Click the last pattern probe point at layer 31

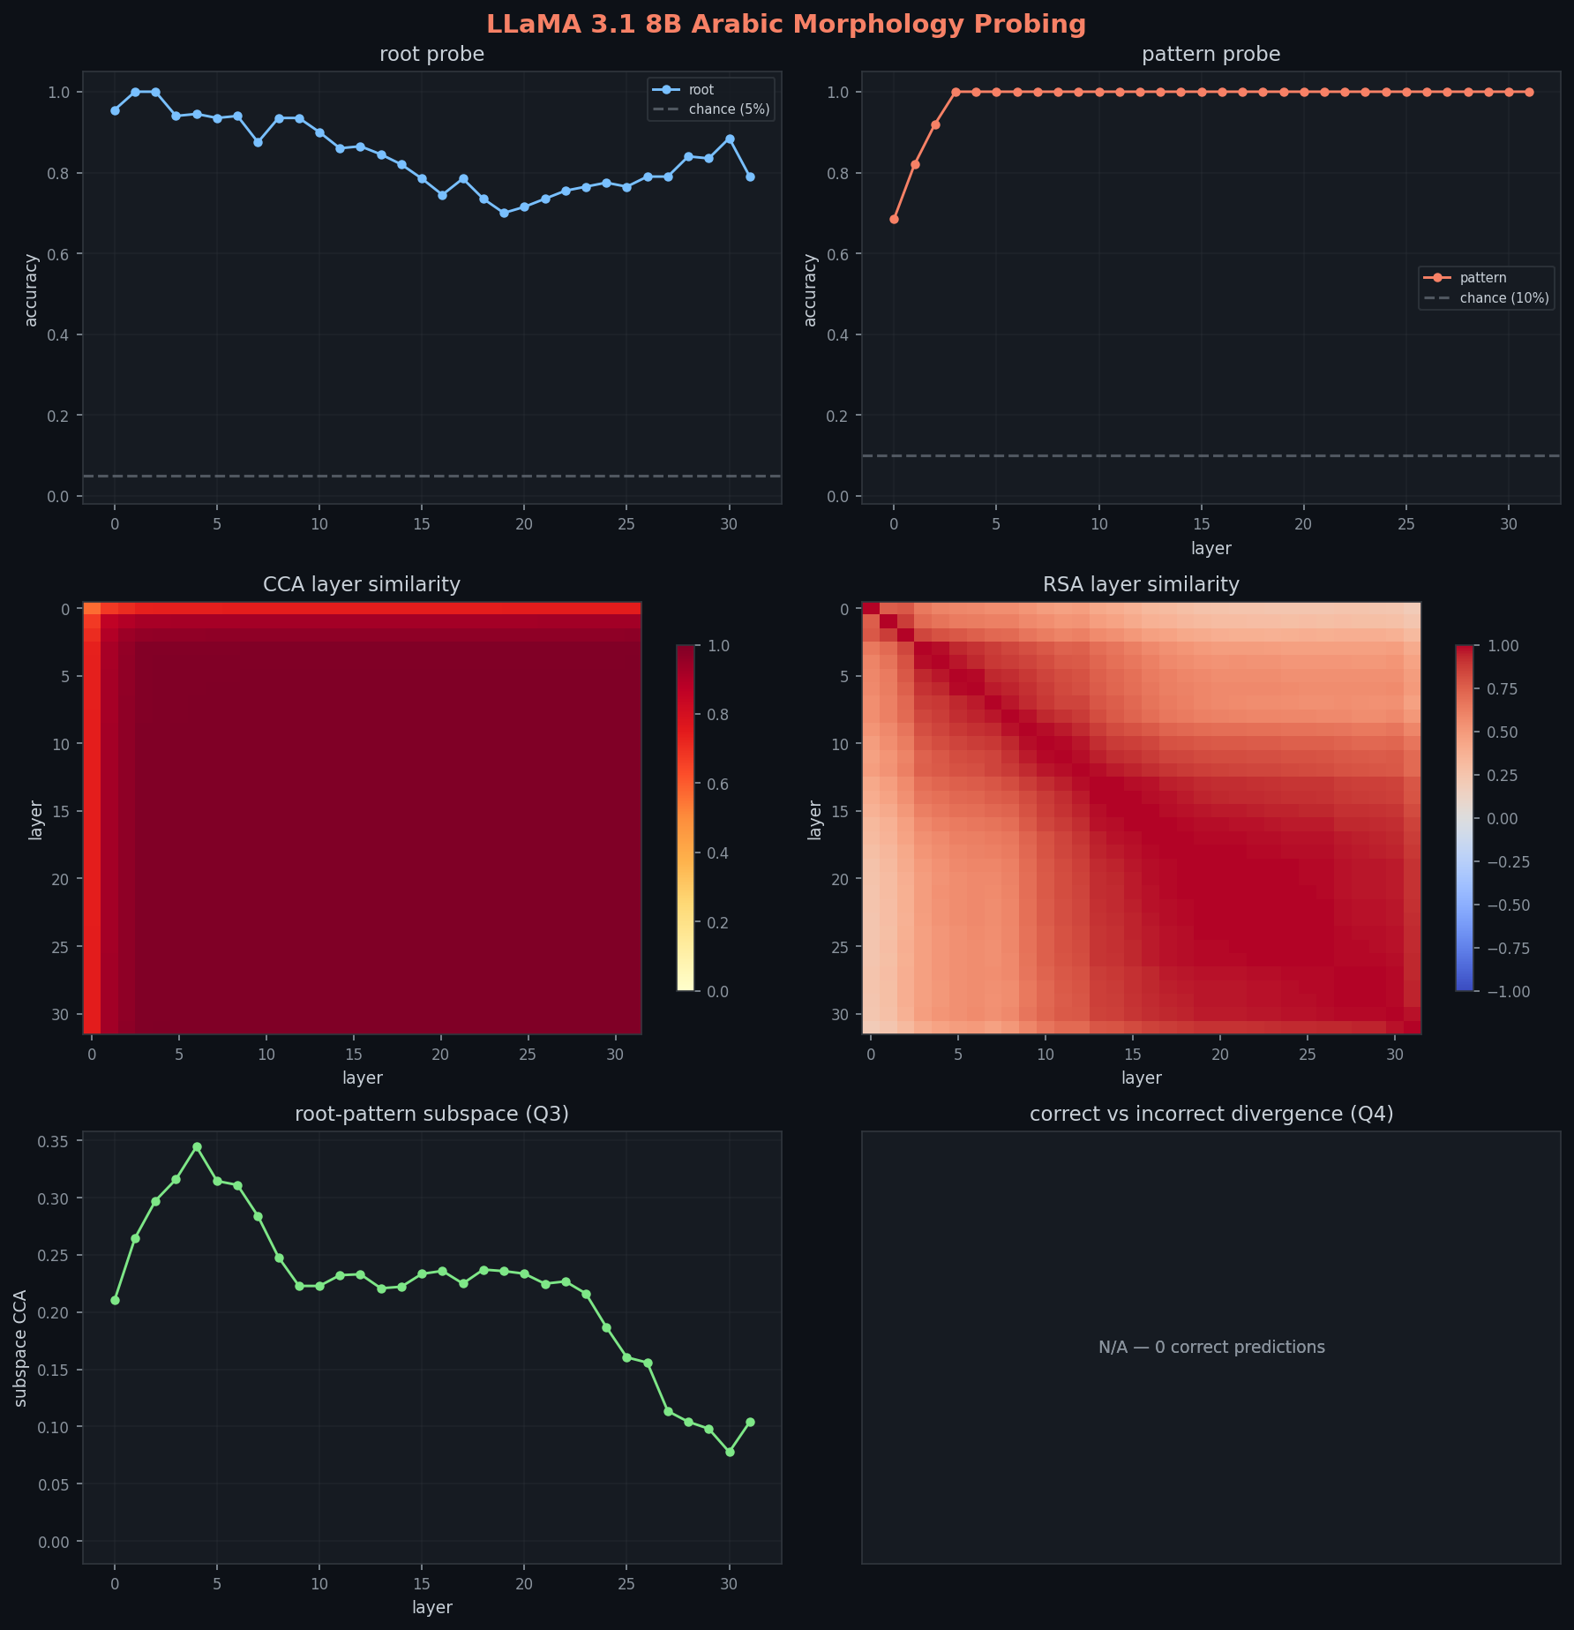(x=1529, y=92)
